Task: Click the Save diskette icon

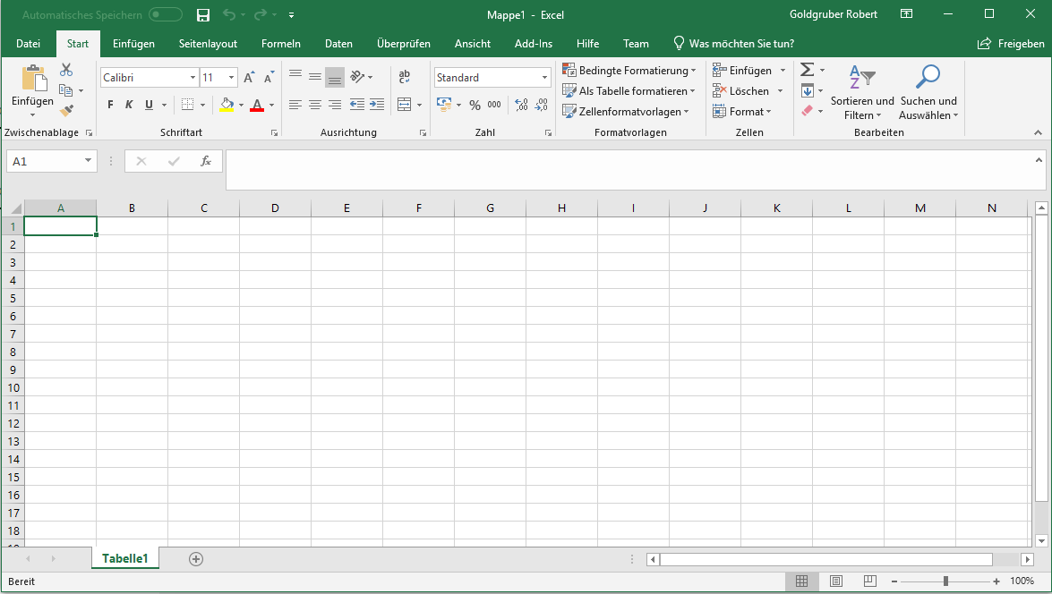Action: [203, 15]
